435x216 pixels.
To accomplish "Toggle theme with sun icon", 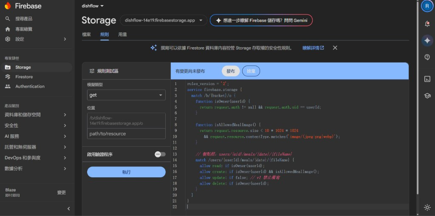I will (x=427, y=207).
